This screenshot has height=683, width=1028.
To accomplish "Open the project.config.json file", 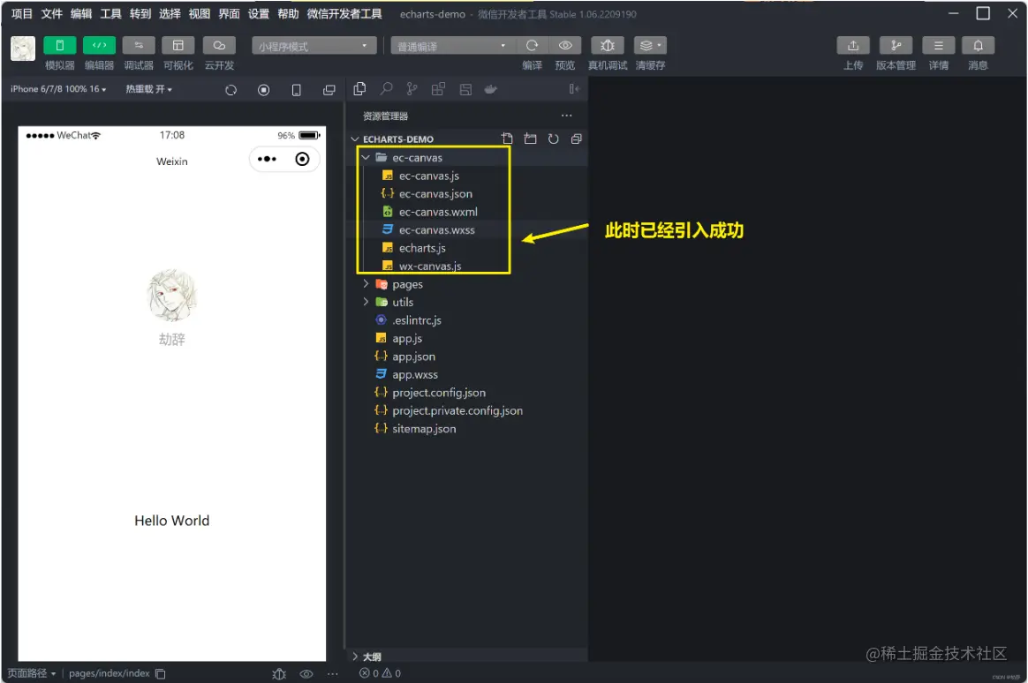I will [439, 393].
